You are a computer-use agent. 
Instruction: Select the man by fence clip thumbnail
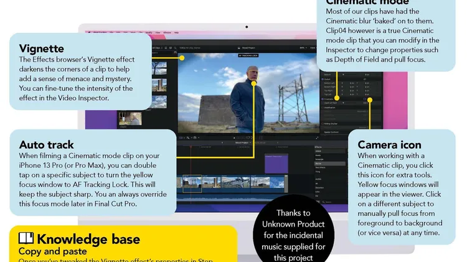tap(130, 118)
